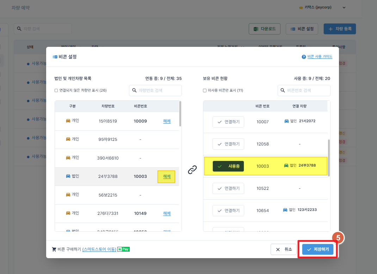Click magnifier icon in 비콘번호 search
The height and width of the screenshot is (274, 377).
coord(283,91)
